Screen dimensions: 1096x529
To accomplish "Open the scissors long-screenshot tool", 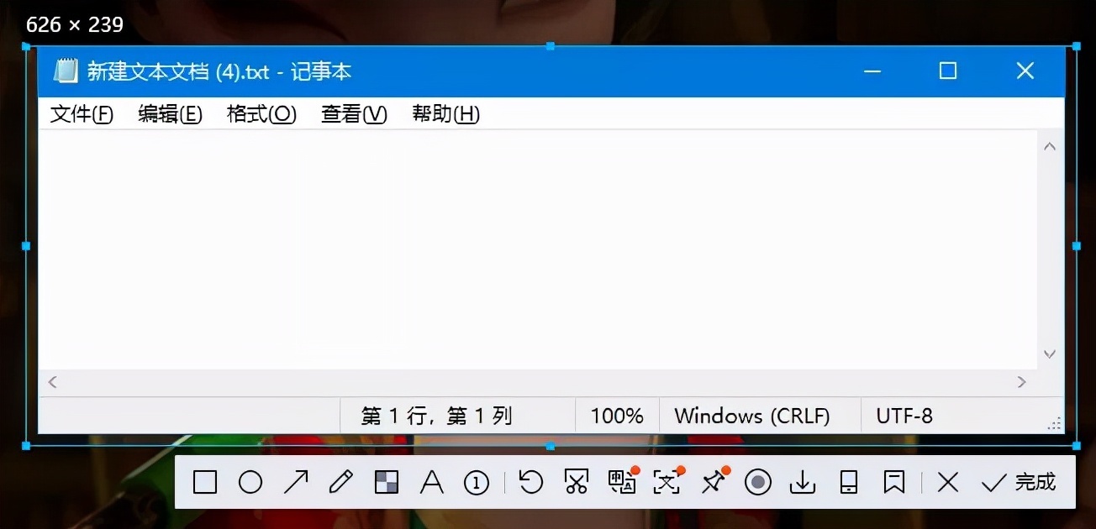I will click(576, 482).
